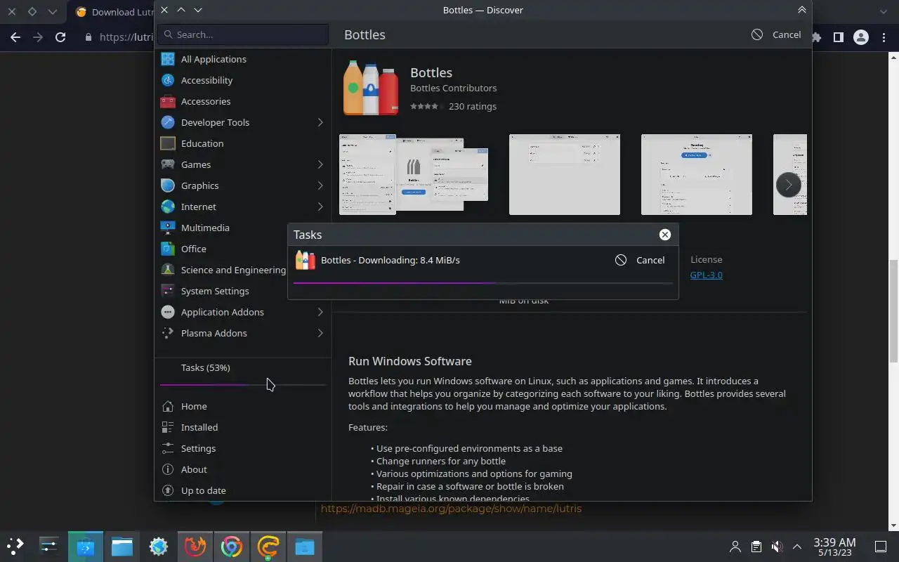This screenshot has width=899, height=562.
Task: Click the Office category icon
Action: [167, 249]
